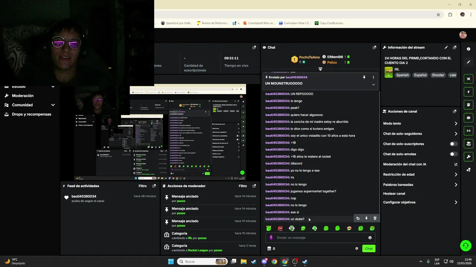Screen dimensions: 476x267
Task: Pop out Acciones de canal panel
Action: (x=454, y=111)
